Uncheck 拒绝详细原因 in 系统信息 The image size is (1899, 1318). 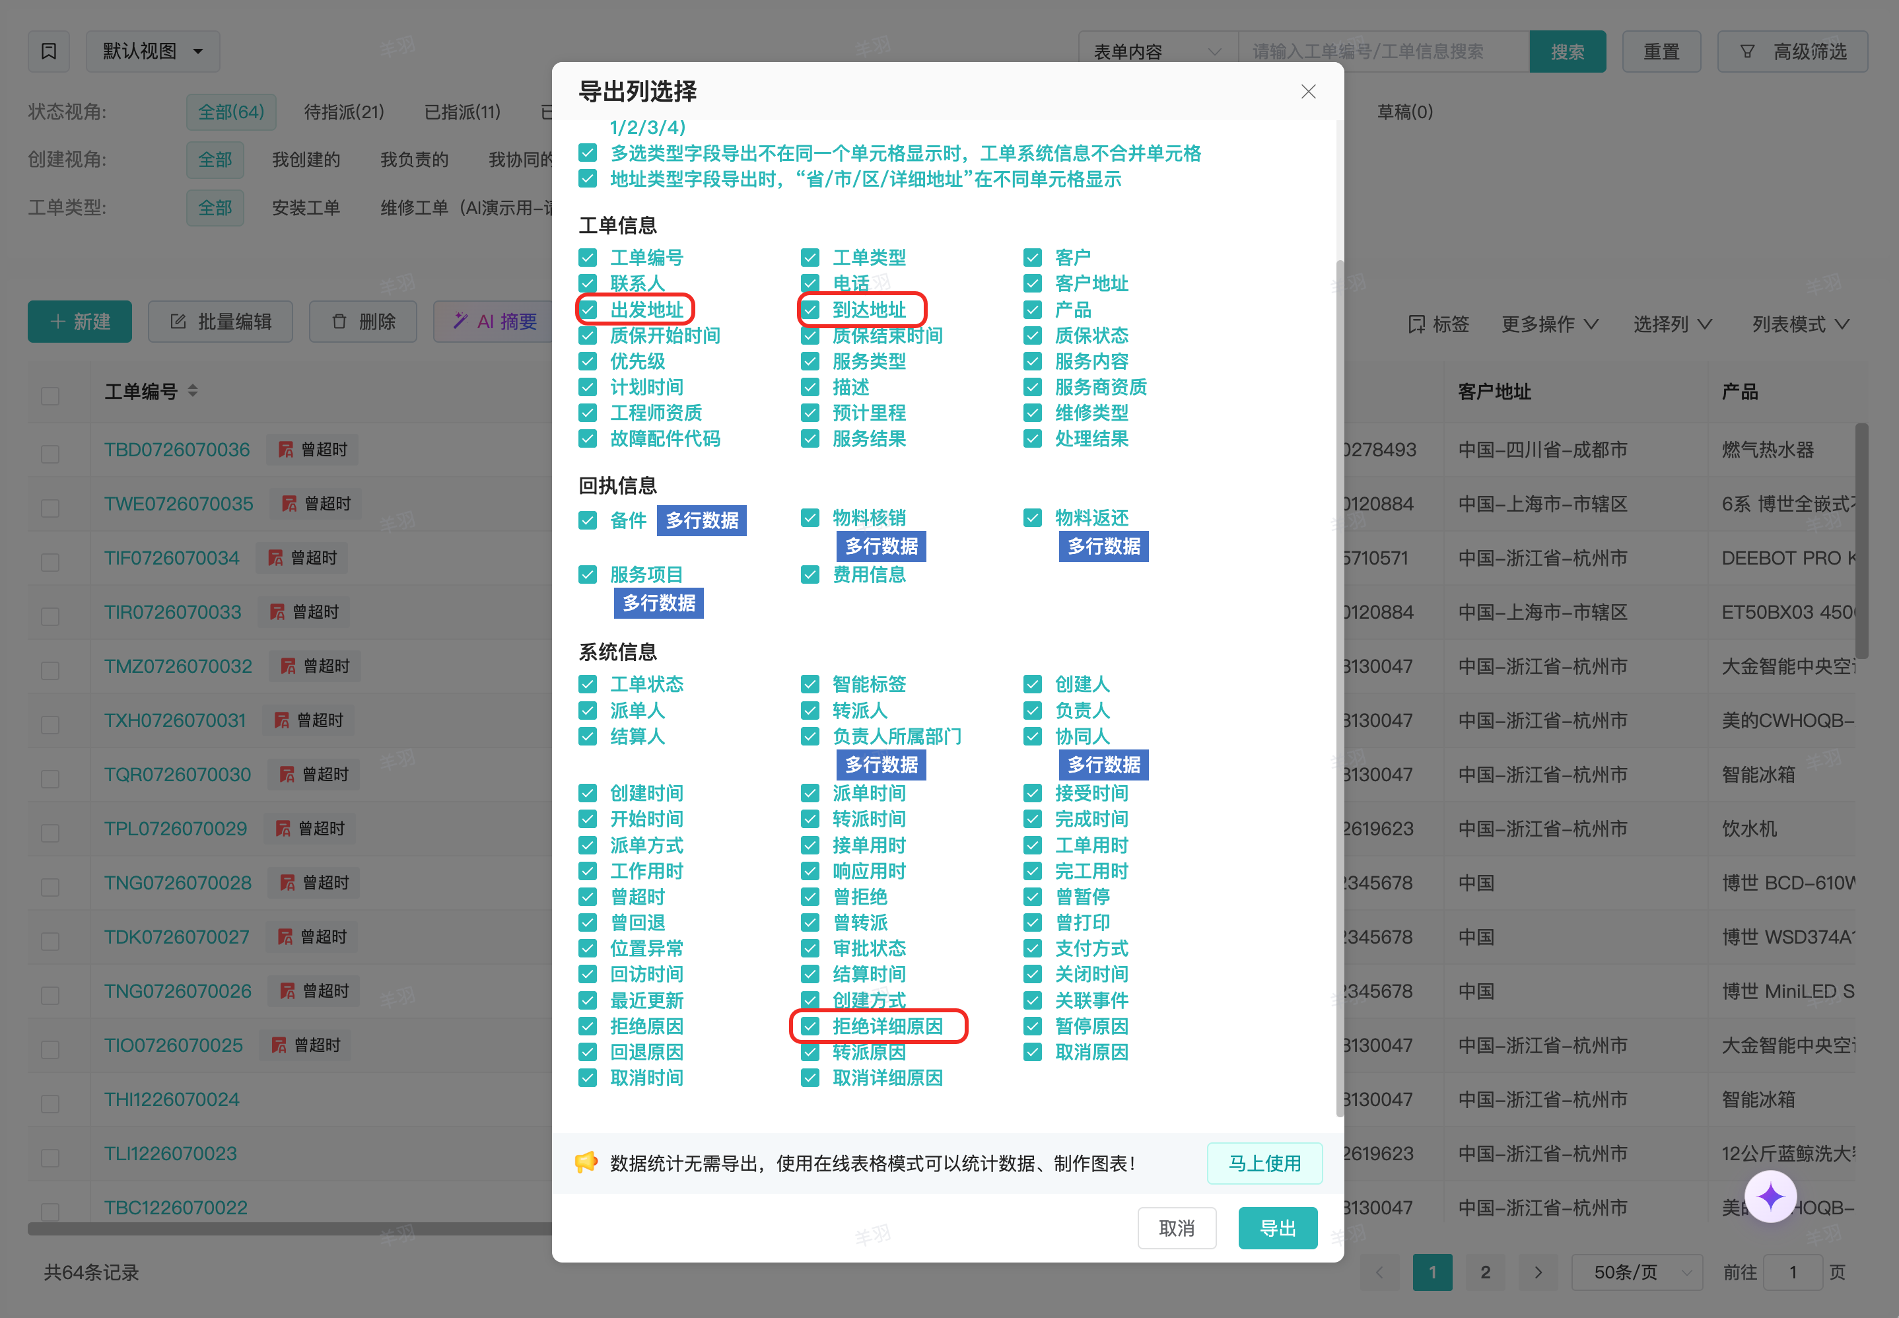[x=810, y=1027]
